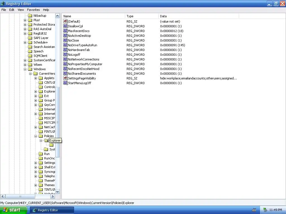The image size is (286, 214).
Task: Click the NoRecentDocsNetHood value icon
Action: [65, 69]
